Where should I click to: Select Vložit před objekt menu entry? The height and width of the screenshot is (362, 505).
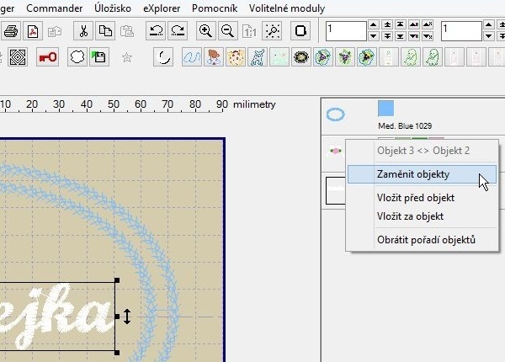click(416, 198)
